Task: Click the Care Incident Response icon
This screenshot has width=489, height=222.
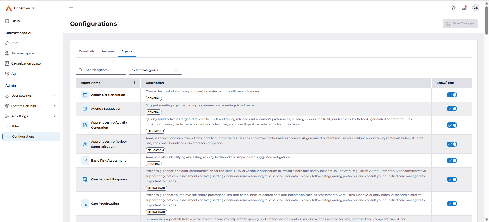Action: pyautogui.click(x=85, y=179)
